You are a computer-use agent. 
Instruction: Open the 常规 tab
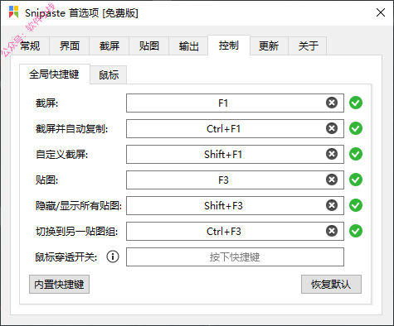tap(30, 46)
